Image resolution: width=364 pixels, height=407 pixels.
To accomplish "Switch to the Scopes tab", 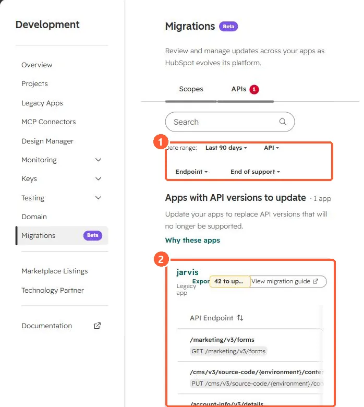I will coord(191,89).
